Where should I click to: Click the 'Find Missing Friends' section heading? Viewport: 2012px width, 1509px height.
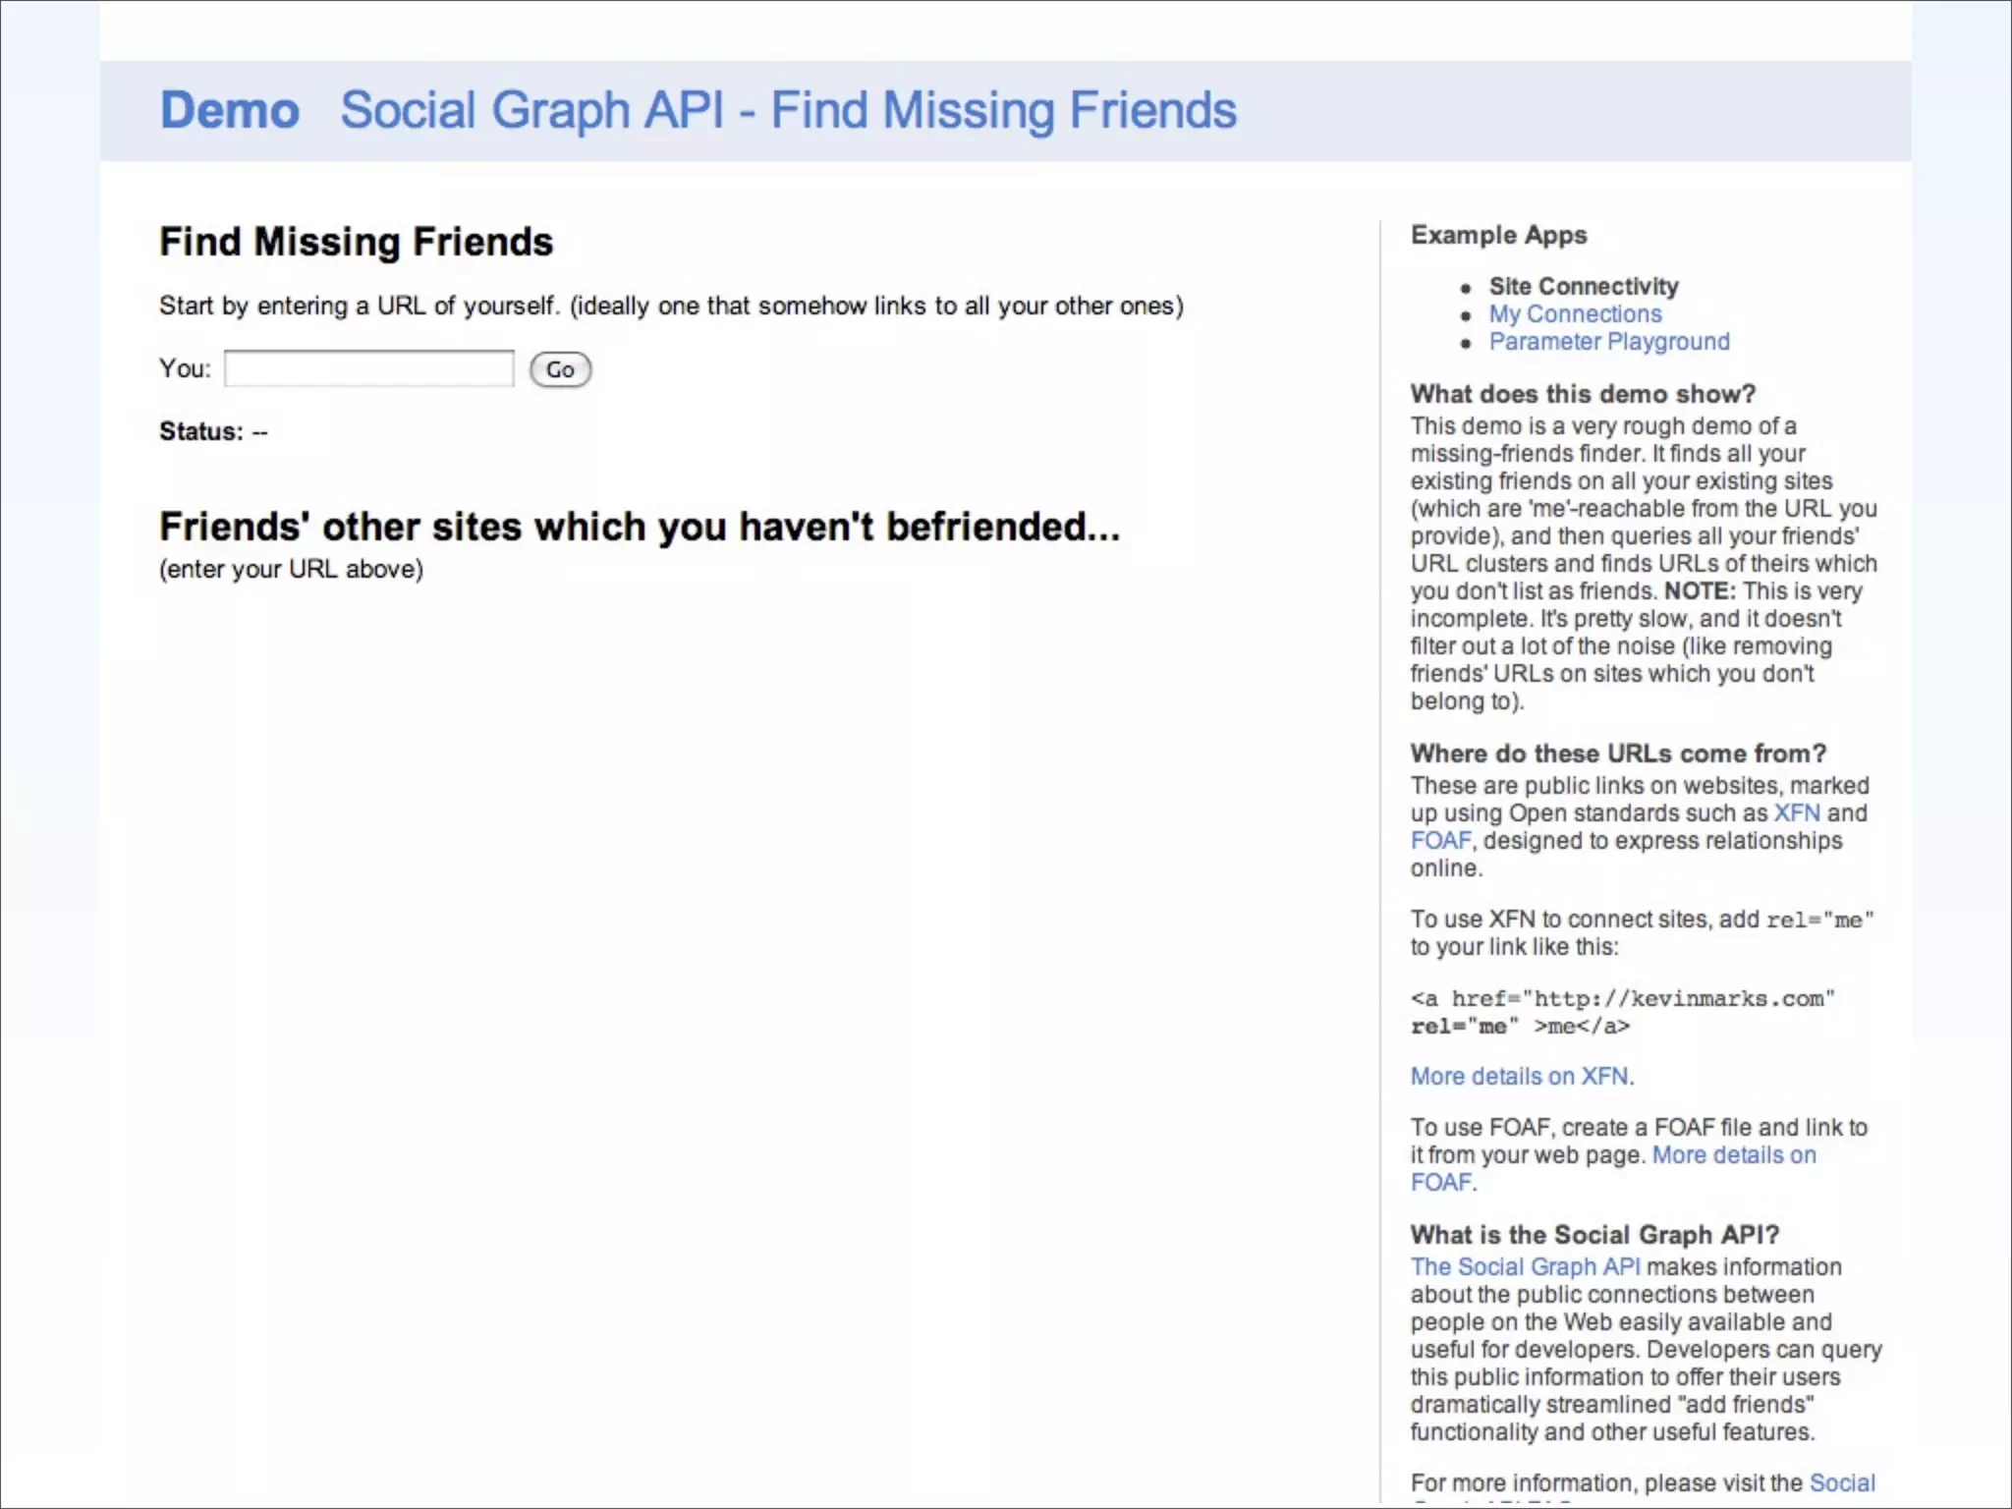point(356,242)
